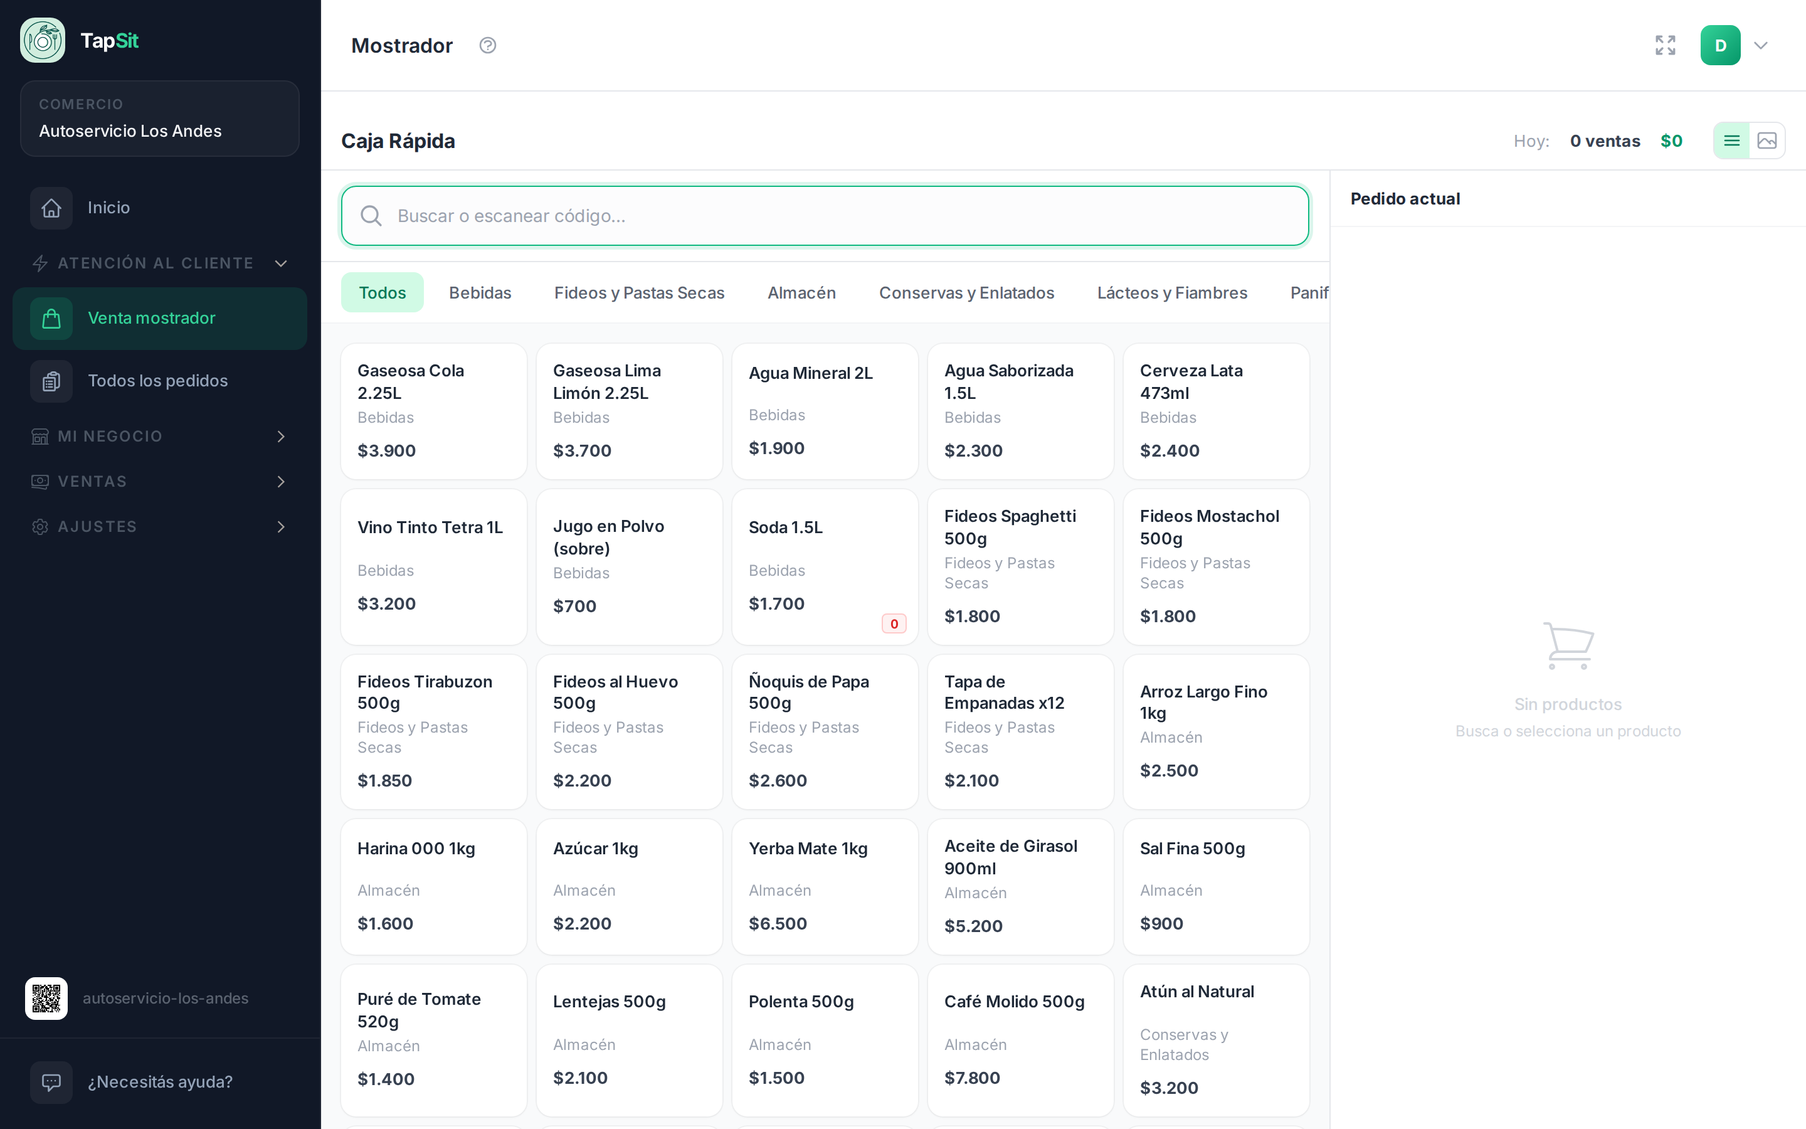
Task: Add Lentejas 500g to order
Action: coord(629,1041)
